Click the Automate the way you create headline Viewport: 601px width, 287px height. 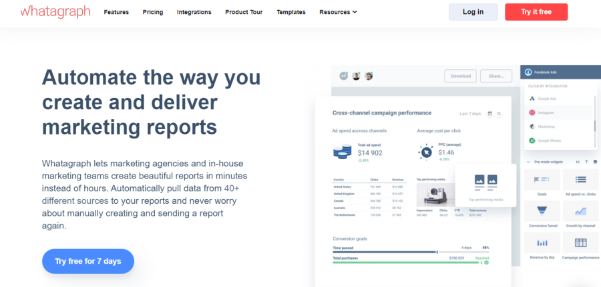tap(152, 103)
